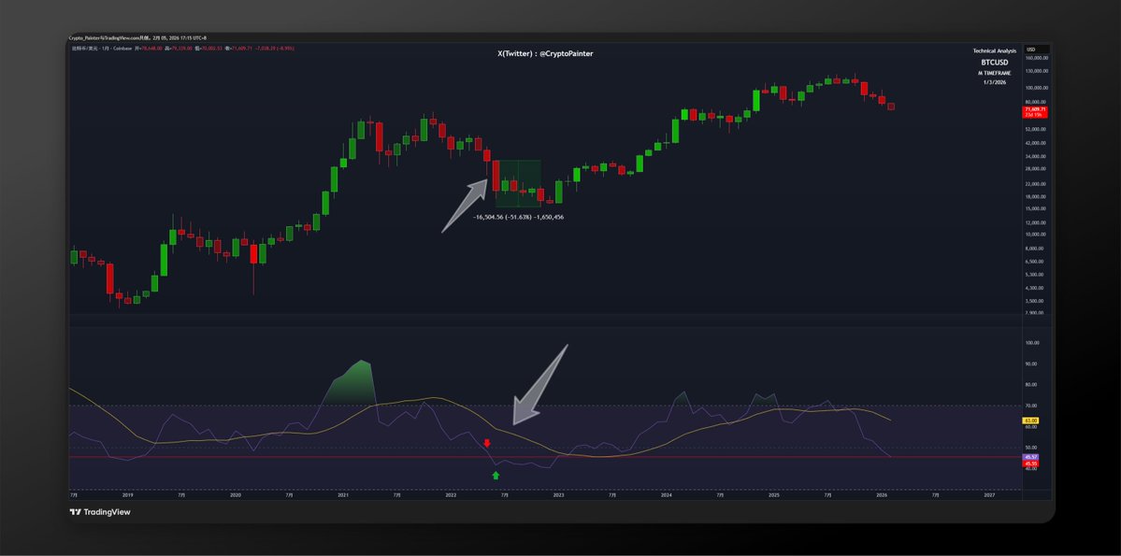This screenshot has height=556, width=1121.
Task: Click the 2025 time axis label
Action: click(773, 494)
